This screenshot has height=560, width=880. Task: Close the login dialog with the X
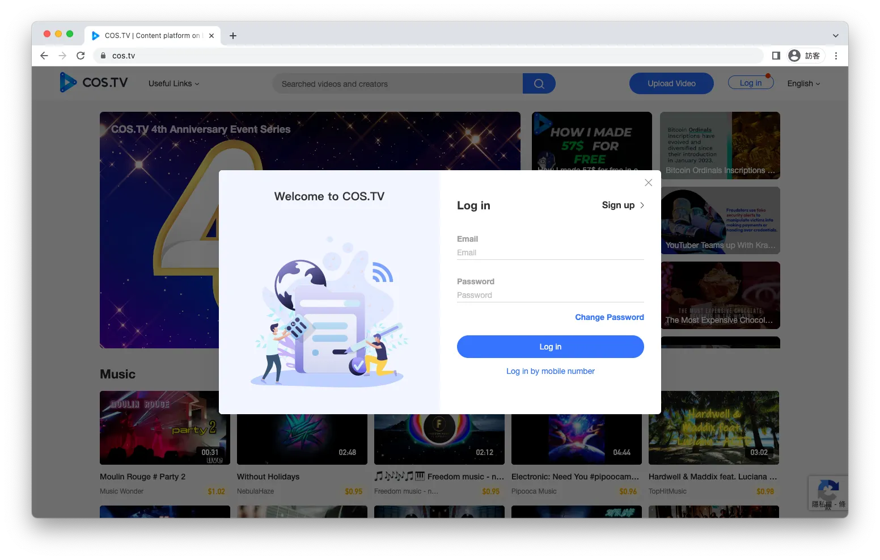coord(648,183)
